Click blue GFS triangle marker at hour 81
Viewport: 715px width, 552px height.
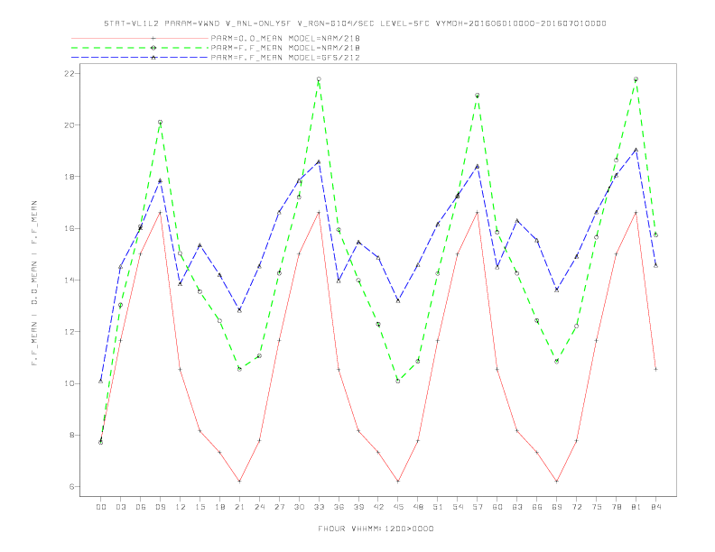click(636, 150)
